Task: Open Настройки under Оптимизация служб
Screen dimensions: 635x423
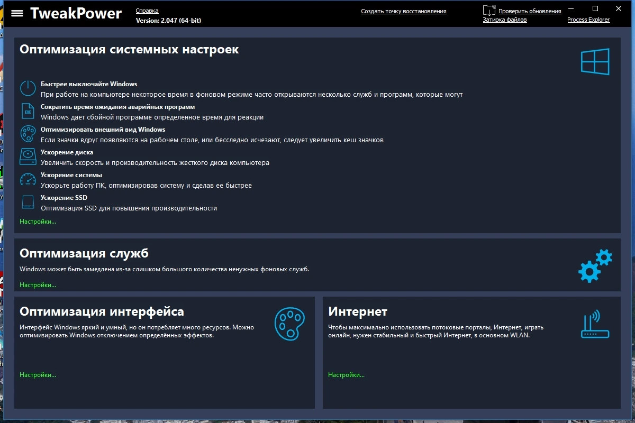Action: point(38,285)
